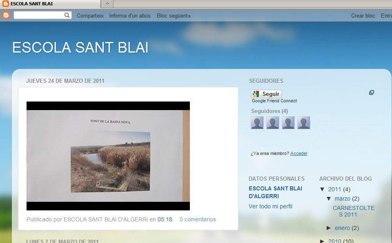The image size is (392, 243).
Task: Click Informa d'un abús link
Action: coord(130,16)
